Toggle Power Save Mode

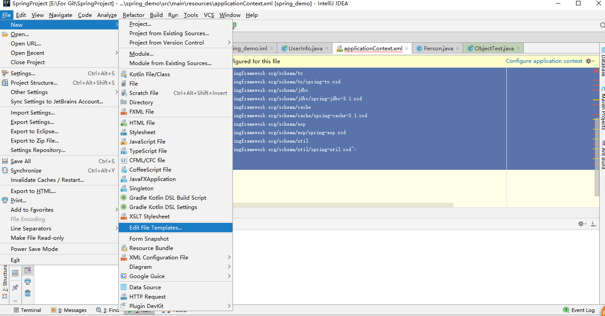[59, 249]
